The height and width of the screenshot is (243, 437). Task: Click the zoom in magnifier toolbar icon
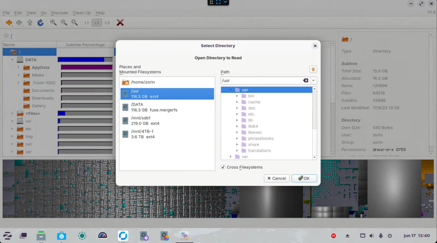point(53,23)
